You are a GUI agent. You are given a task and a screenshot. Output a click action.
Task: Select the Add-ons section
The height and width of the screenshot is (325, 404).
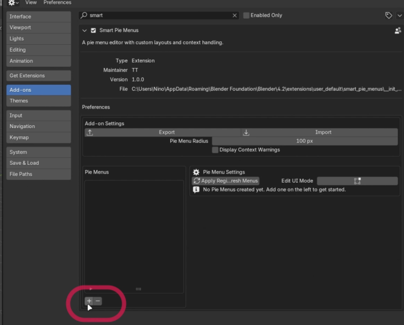click(38, 90)
